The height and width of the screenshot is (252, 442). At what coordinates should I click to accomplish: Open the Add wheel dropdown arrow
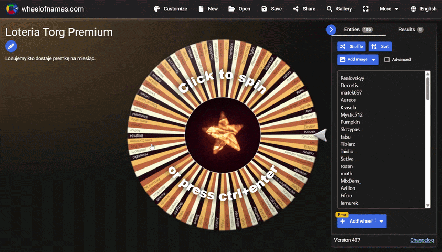tap(381, 222)
